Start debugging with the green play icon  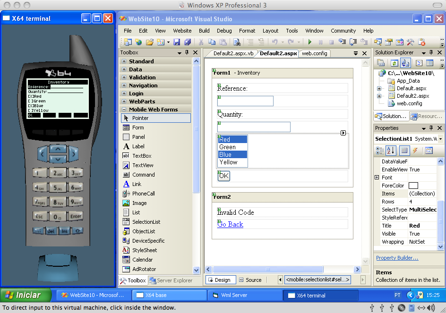click(310, 42)
